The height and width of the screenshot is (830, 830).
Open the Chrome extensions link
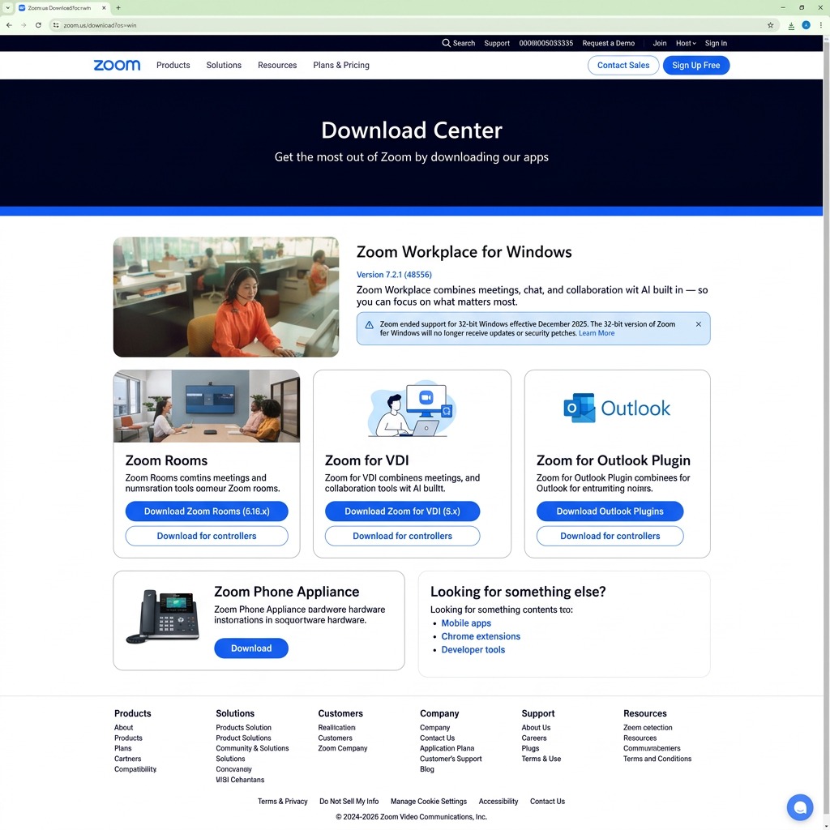[x=481, y=636]
